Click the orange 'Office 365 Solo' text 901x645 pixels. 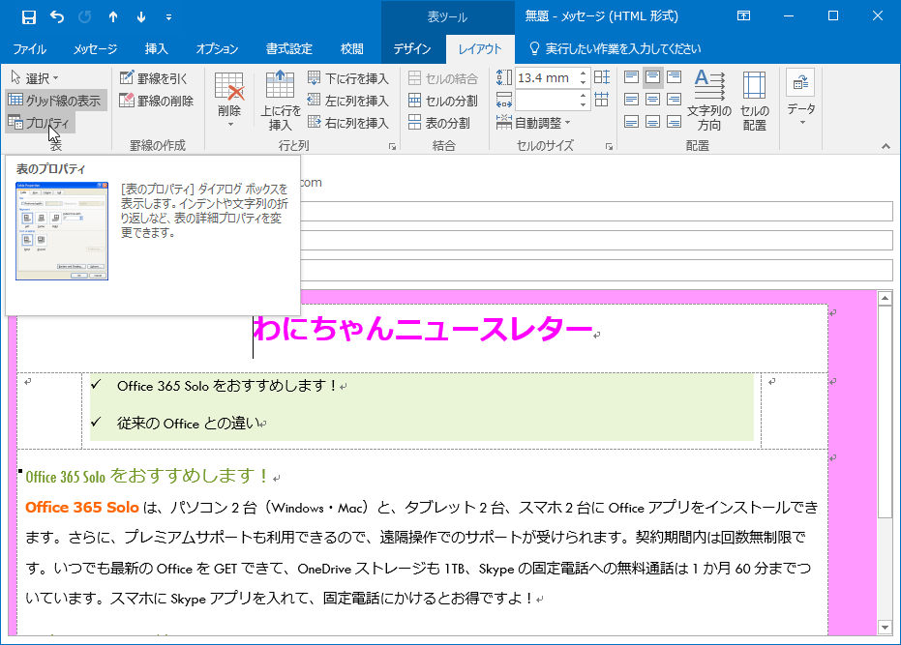point(82,507)
